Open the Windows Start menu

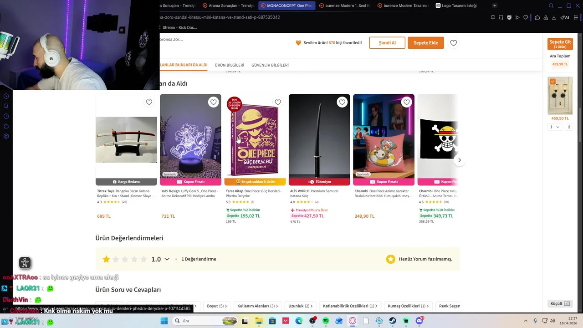(x=164, y=321)
